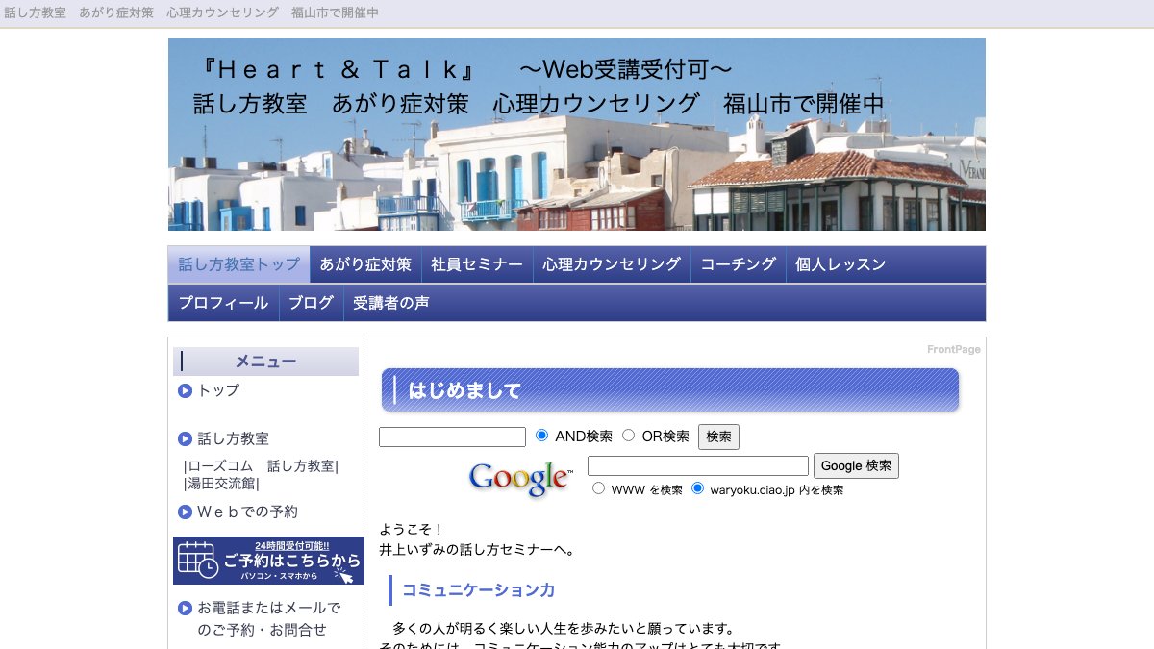Screen dimensions: 1154x649
Task: Click the 井上いずみの話し方セミナーへ。 text
Action: coord(477,550)
